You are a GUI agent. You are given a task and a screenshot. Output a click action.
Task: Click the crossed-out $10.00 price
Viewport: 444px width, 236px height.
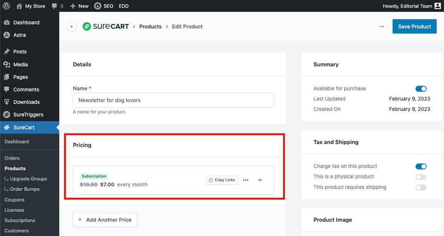(x=89, y=185)
